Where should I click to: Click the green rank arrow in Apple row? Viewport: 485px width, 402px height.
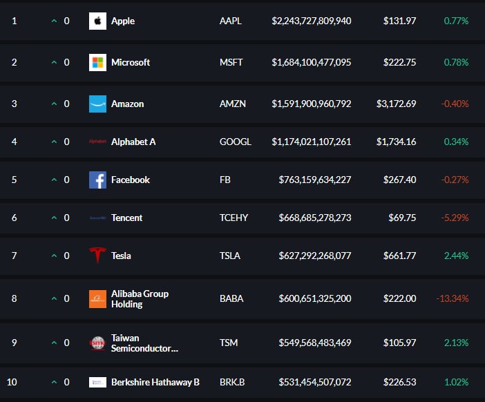point(54,21)
